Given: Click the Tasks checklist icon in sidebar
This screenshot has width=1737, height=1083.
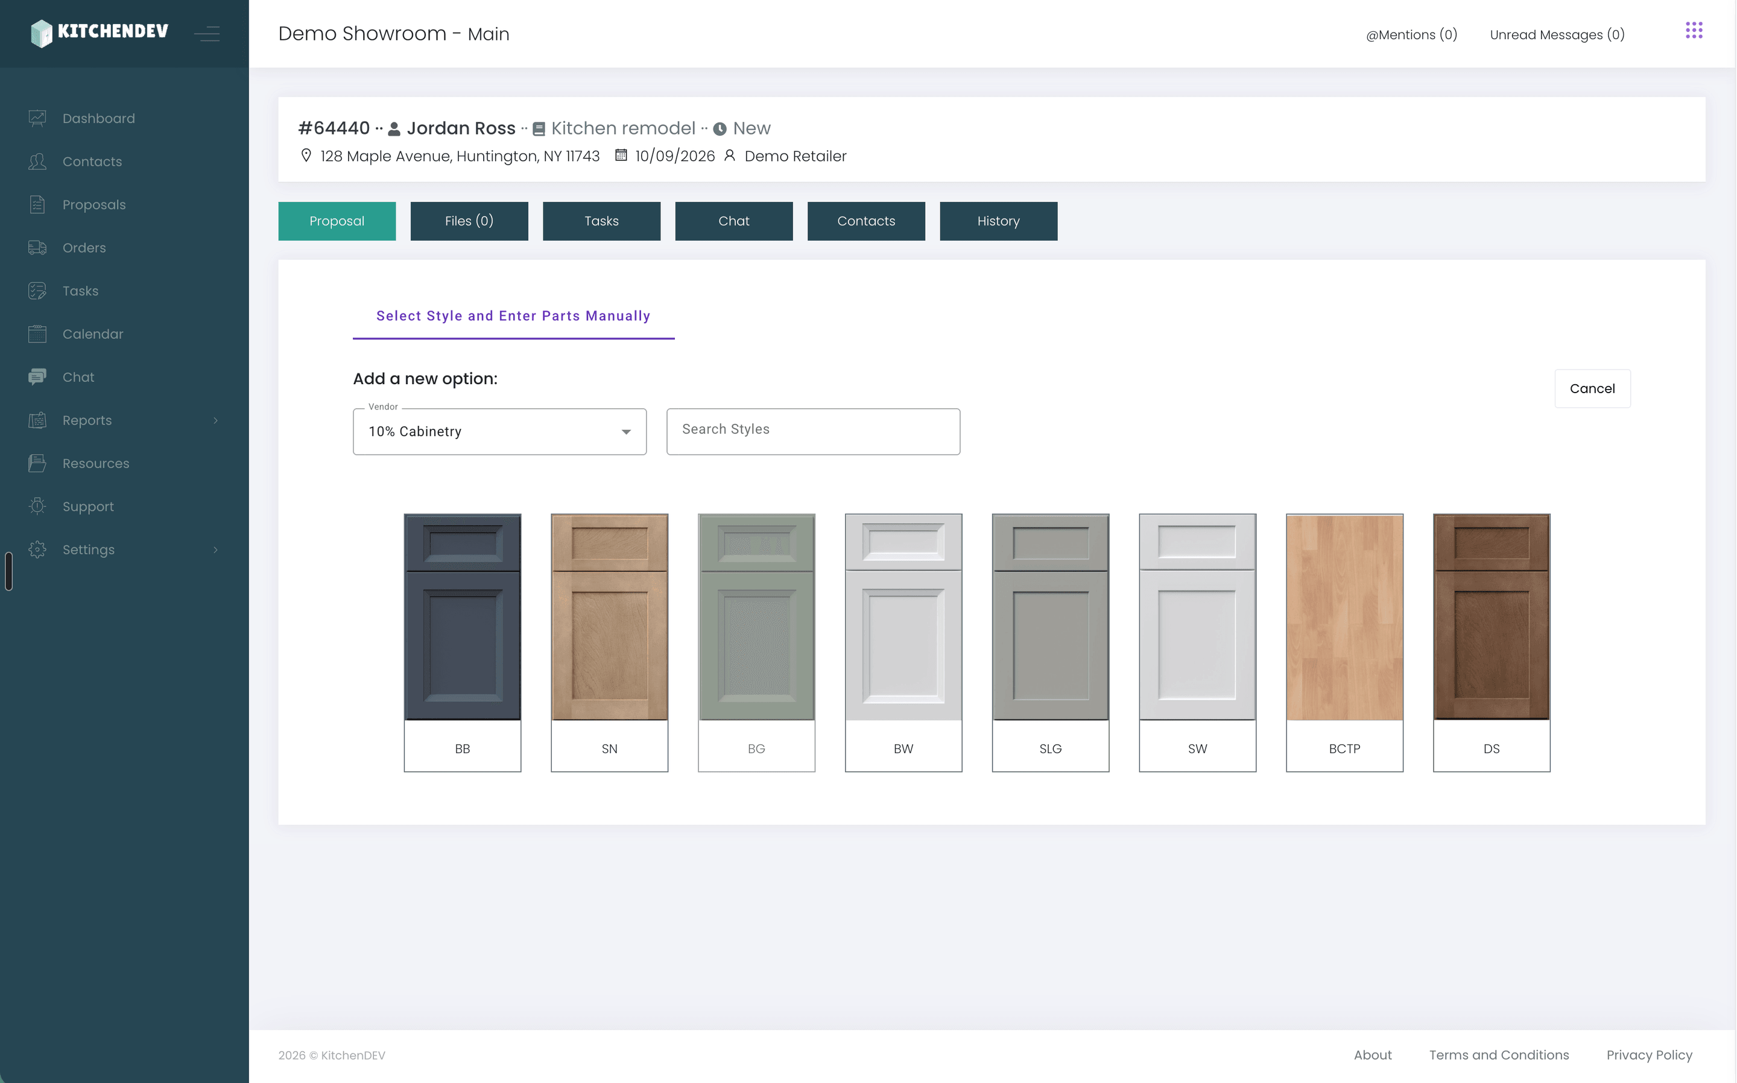Looking at the screenshot, I should pyautogui.click(x=37, y=290).
